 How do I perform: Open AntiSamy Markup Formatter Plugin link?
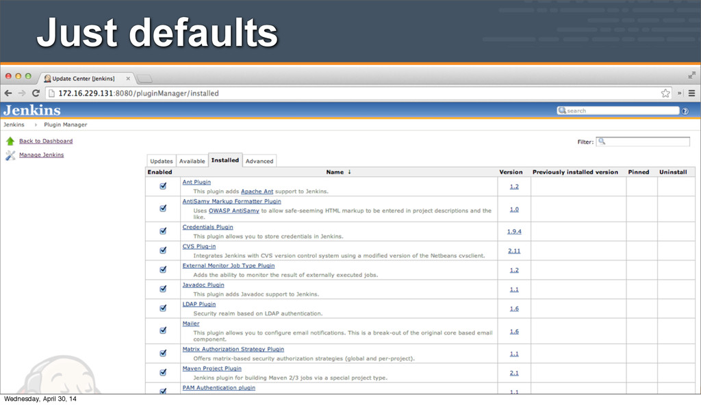point(231,201)
